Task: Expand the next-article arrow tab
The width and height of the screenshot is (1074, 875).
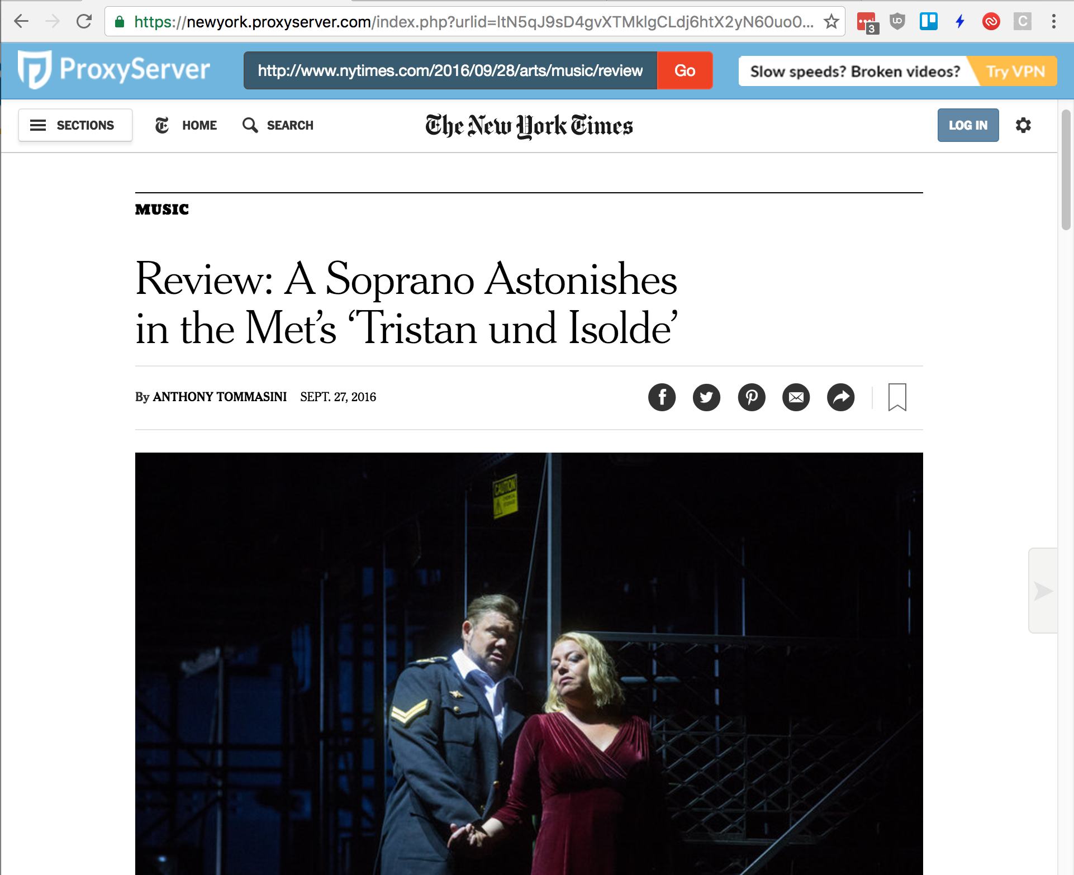Action: tap(1043, 591)
